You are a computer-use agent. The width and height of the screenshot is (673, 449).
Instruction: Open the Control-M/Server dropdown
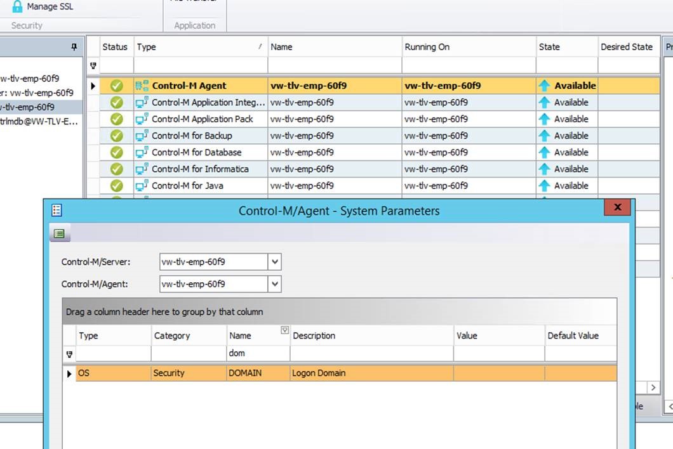click(274, 261)
